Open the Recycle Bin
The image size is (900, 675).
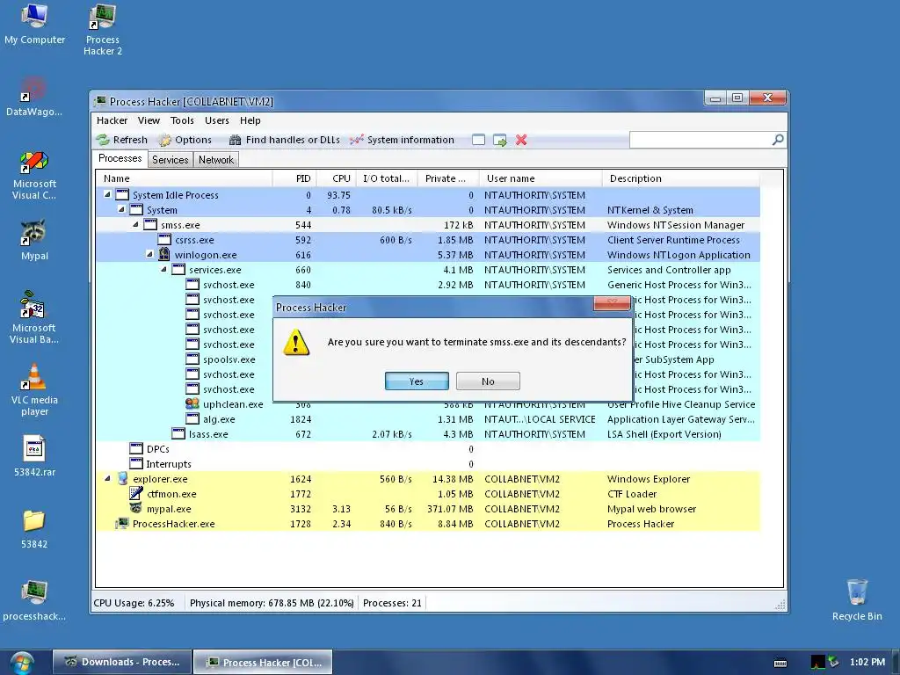click(857, 599)
